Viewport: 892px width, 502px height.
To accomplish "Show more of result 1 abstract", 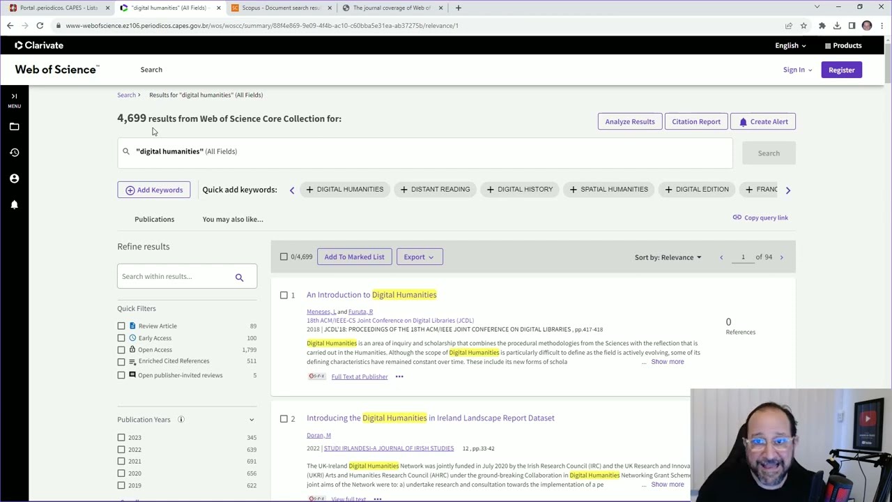I will 667,362.
